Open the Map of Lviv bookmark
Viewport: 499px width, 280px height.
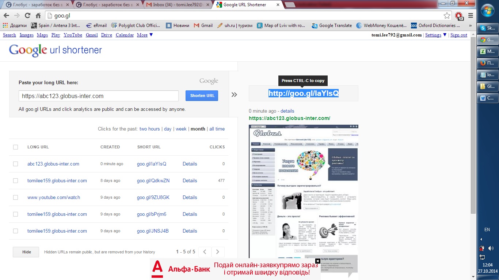point(281,26)
